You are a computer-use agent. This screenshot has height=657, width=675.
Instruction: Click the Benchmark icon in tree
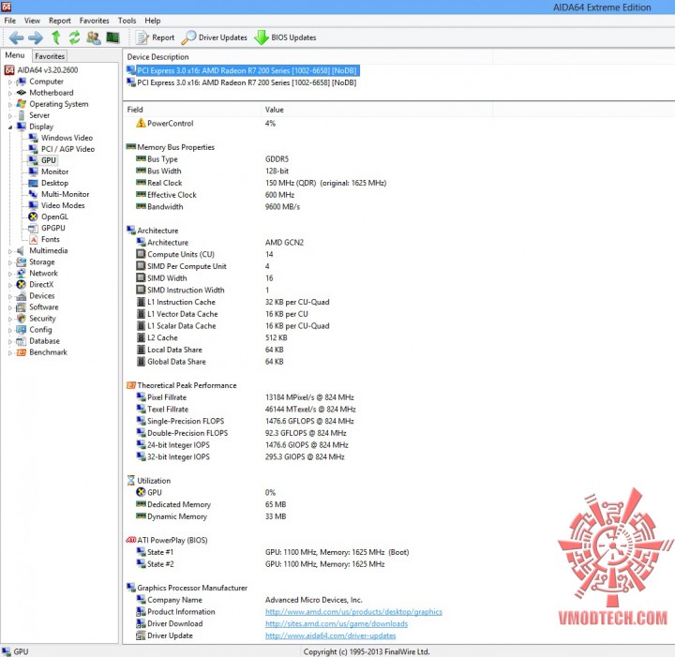click(21, 352)
